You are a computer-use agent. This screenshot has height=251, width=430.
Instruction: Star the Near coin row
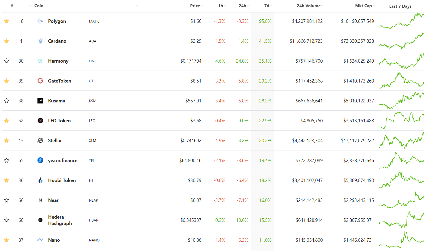[x=7, y=200]
